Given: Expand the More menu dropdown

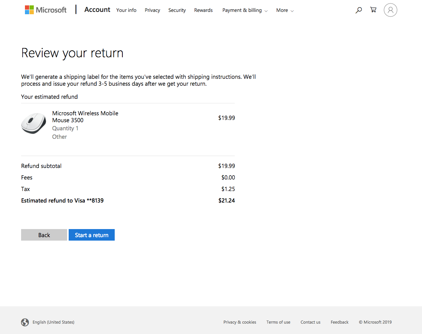Looking at the screenshot, I should click(285, 10).
